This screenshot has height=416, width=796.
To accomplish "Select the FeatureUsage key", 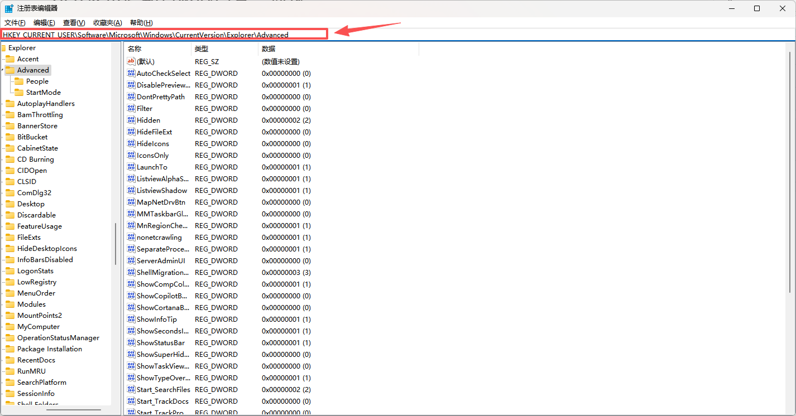I will (x=40, y=226).
